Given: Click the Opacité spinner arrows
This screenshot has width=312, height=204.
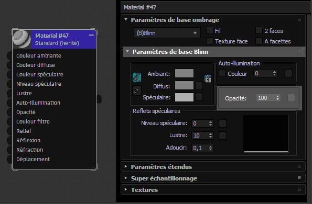Looking at the screenshot, I should [278, 98].
